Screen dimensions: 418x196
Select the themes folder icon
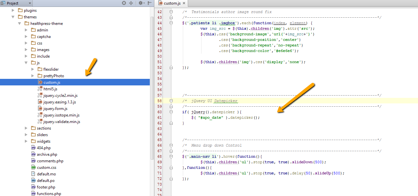(20, 17)
